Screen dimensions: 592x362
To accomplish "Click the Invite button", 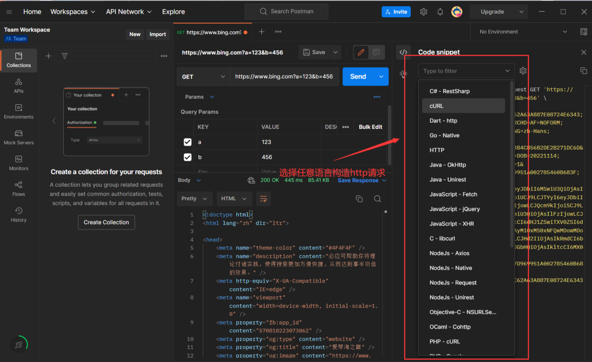I will coord(396,12).
